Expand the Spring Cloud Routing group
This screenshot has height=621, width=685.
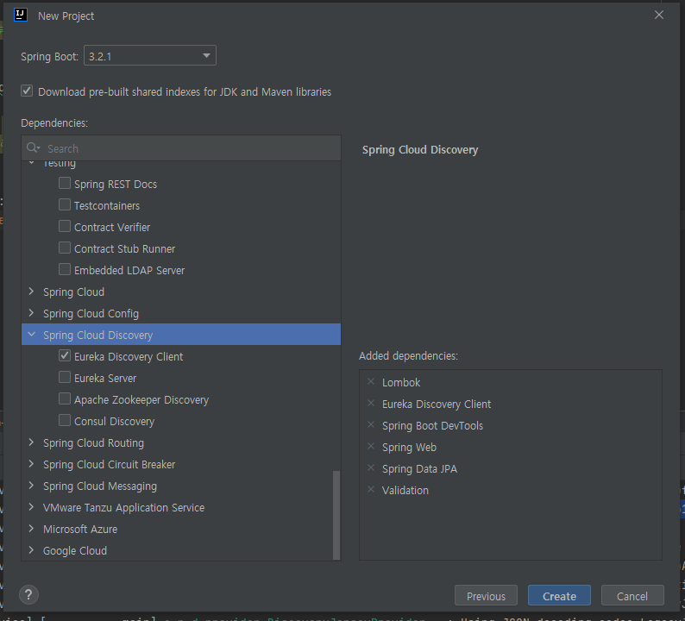pos(31,442)
